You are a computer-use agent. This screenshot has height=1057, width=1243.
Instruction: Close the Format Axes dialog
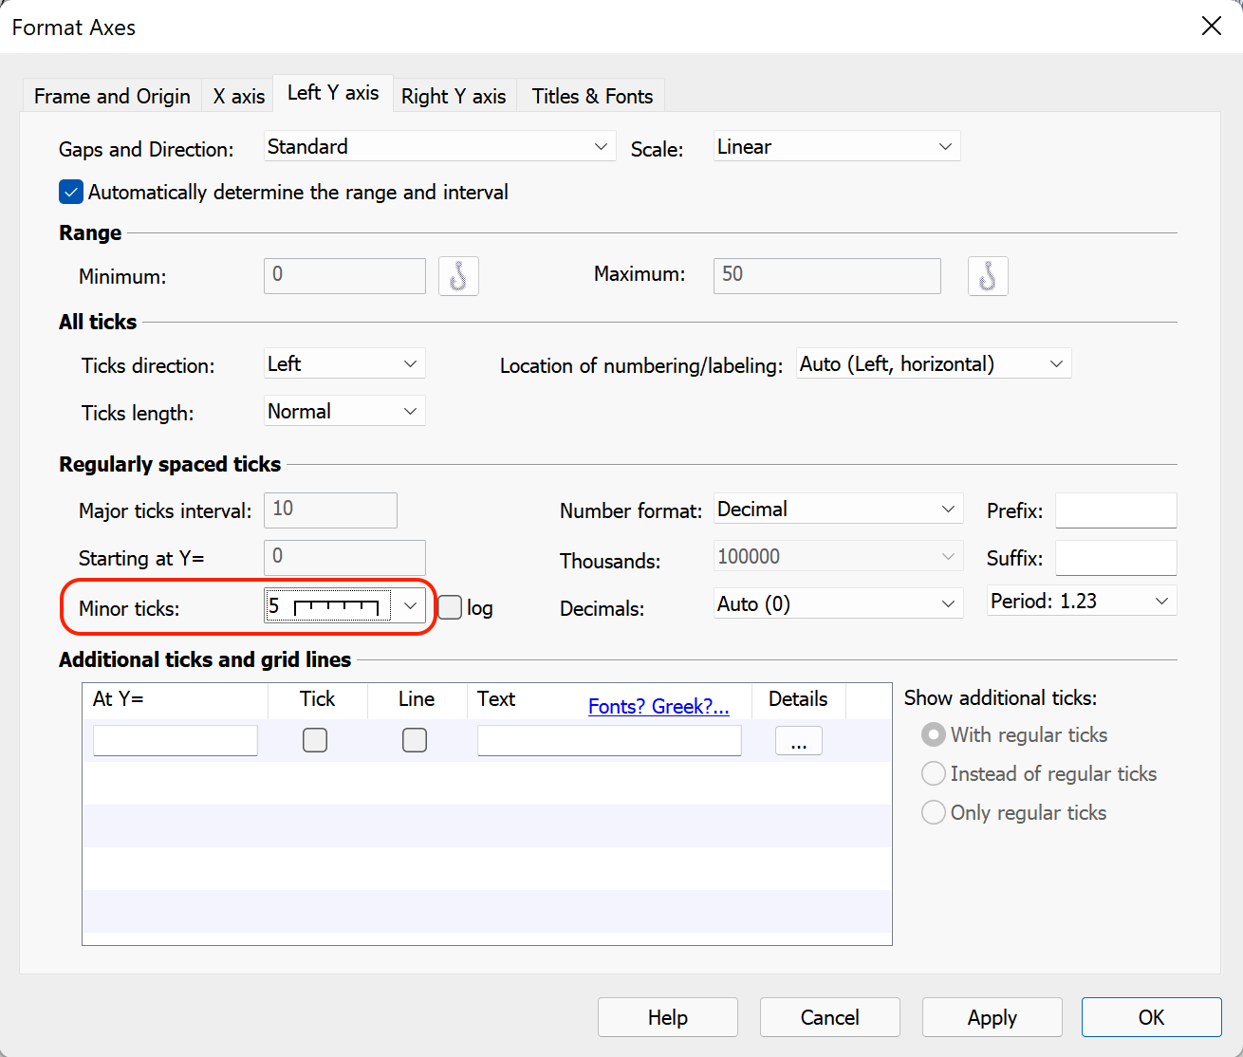1211,27
